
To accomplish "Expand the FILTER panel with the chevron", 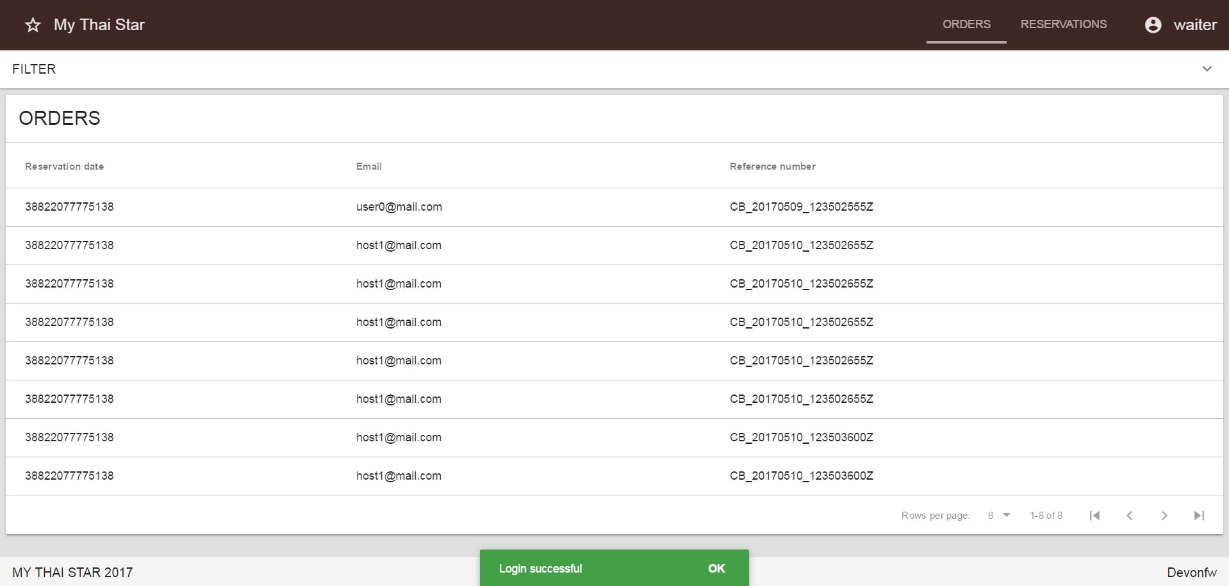I will tap(1207, 69).
